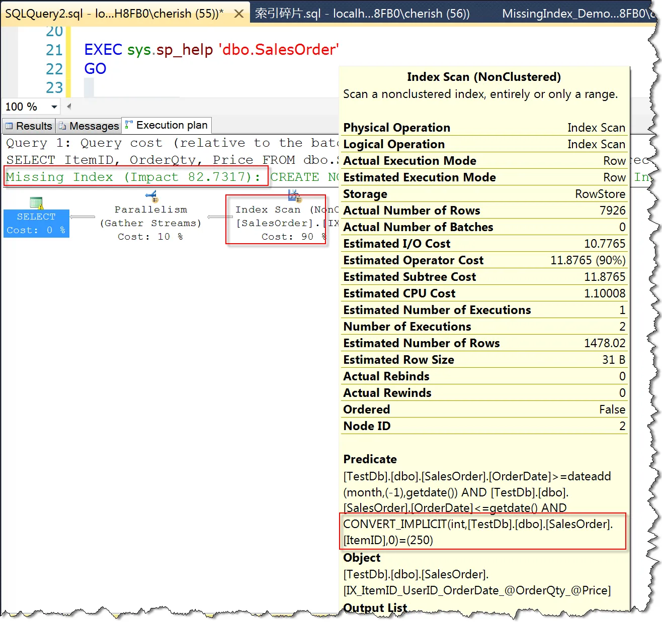The image size is (662, 622).
Task: Click the Estimated I/O Cost row
Action: click(484, 244)
